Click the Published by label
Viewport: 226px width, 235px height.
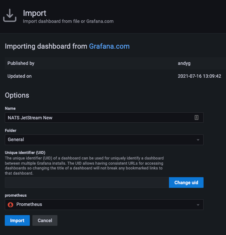21,63
